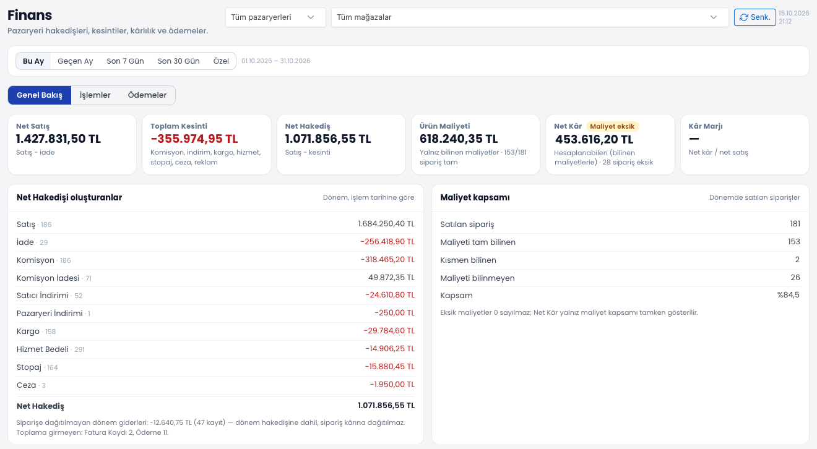The height and width of the screenshot is (449, 817).
Task: Click Stopaj row amount -15.880,45 TL
Action: click(x=390, y=367)
